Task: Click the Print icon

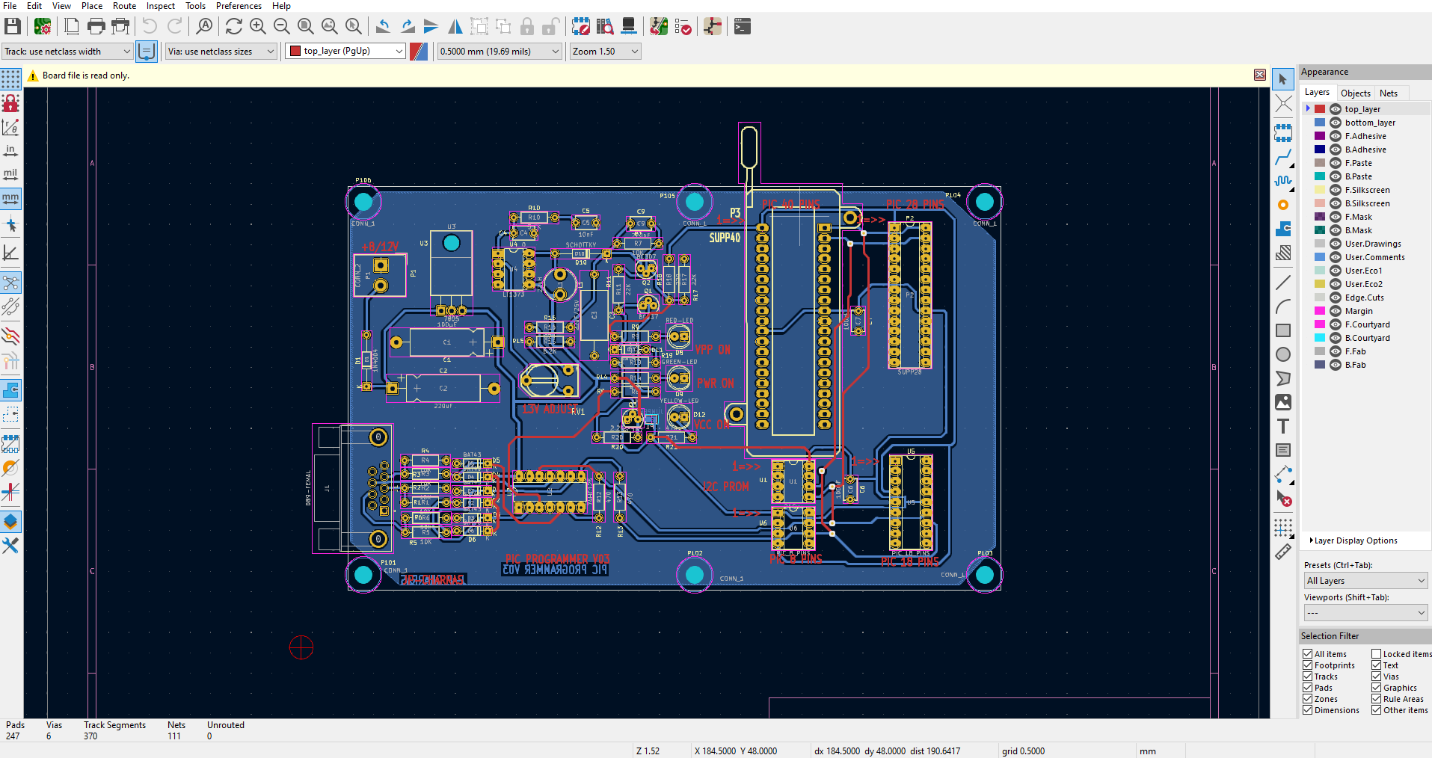Action: [x=96, y=27]
